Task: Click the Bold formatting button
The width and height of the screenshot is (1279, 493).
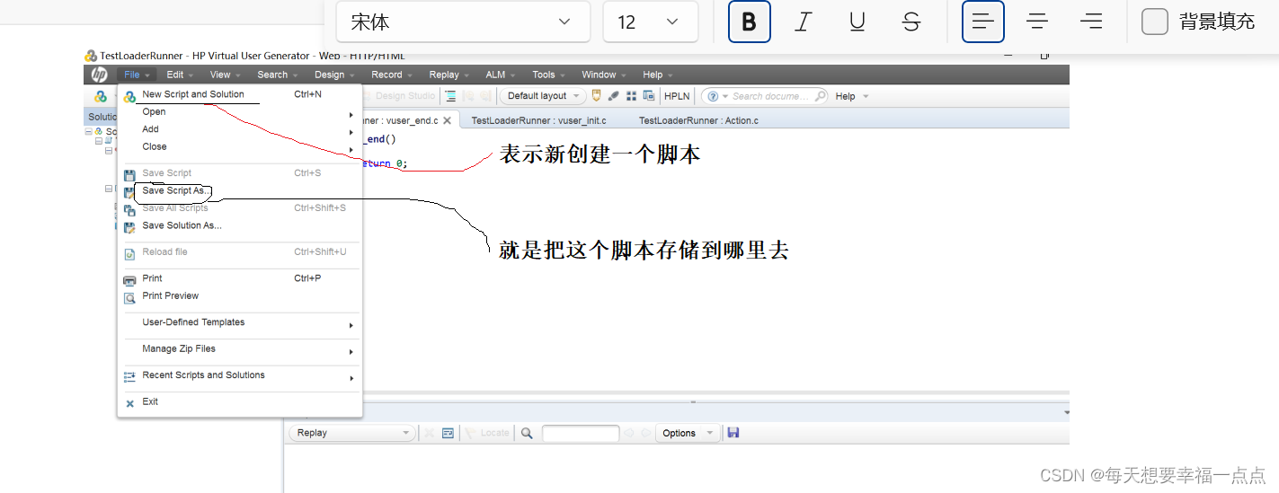Action: (749, 22)
